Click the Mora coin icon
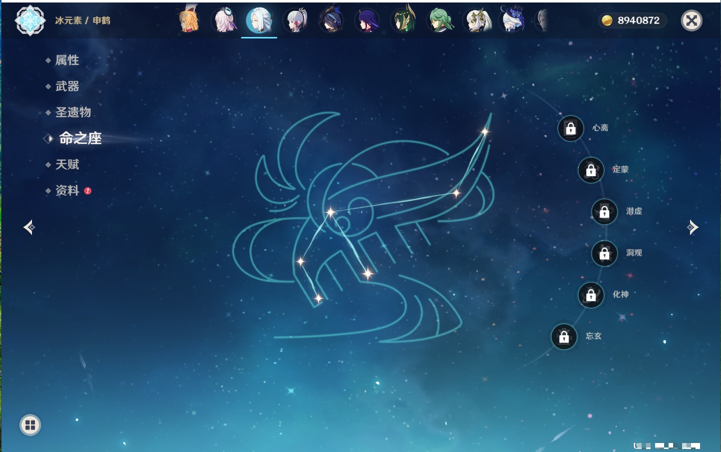The width and height of the screenshot is (721, 452). tap(607, 20)
